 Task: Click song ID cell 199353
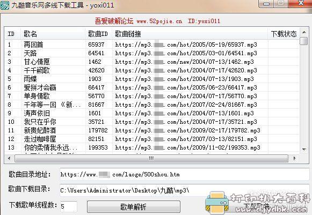(x=98, y=147)
